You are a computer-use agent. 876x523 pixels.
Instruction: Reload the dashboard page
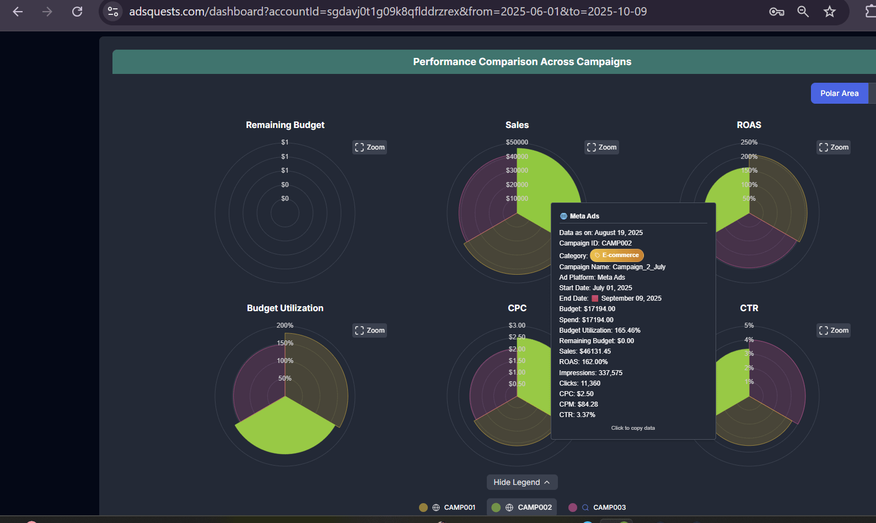77,12
